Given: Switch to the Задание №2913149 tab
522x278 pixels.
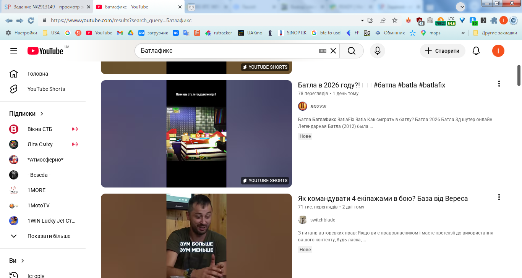Looking at the screenshot, I should click(x=47, y=7).
